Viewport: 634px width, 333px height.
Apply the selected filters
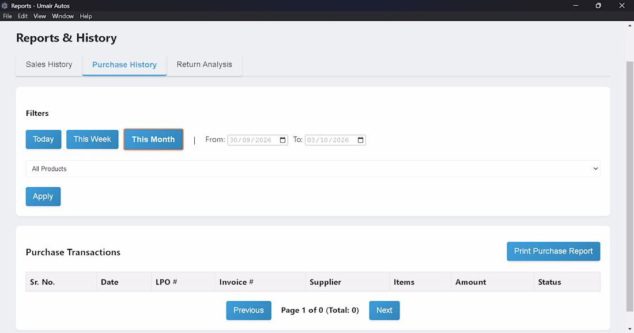click(43, 196)
